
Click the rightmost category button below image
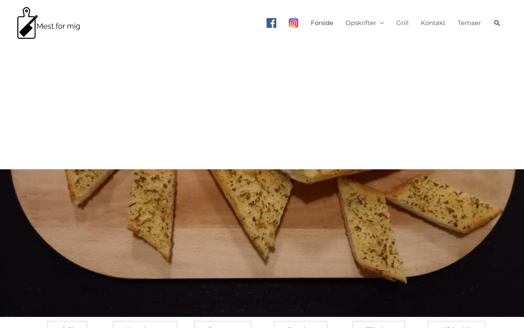coord(456,325)
